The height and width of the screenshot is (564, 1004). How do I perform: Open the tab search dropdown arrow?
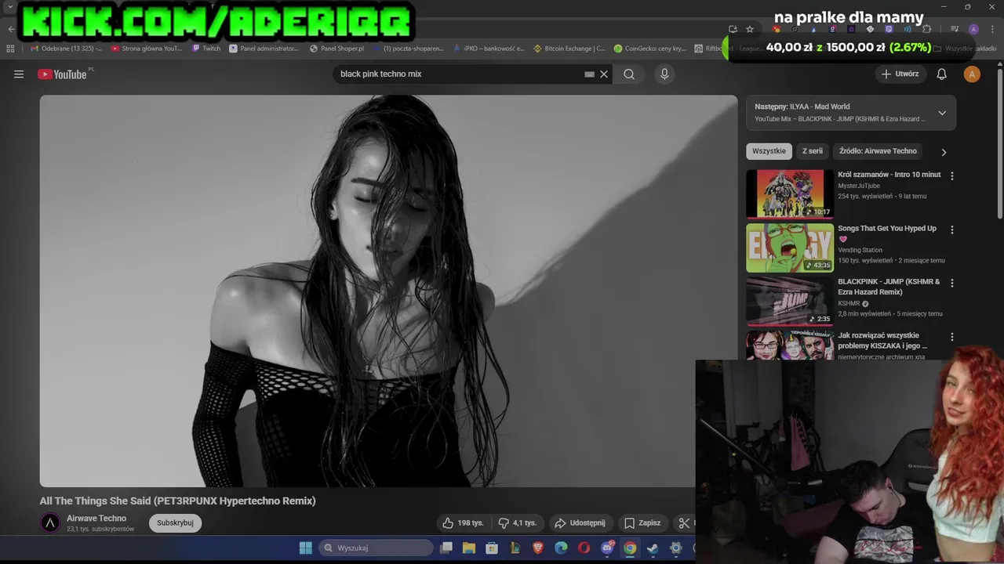[x=10, y=7]
